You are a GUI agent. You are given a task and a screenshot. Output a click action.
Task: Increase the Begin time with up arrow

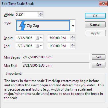pyautogui.click(x=73, y=37)
